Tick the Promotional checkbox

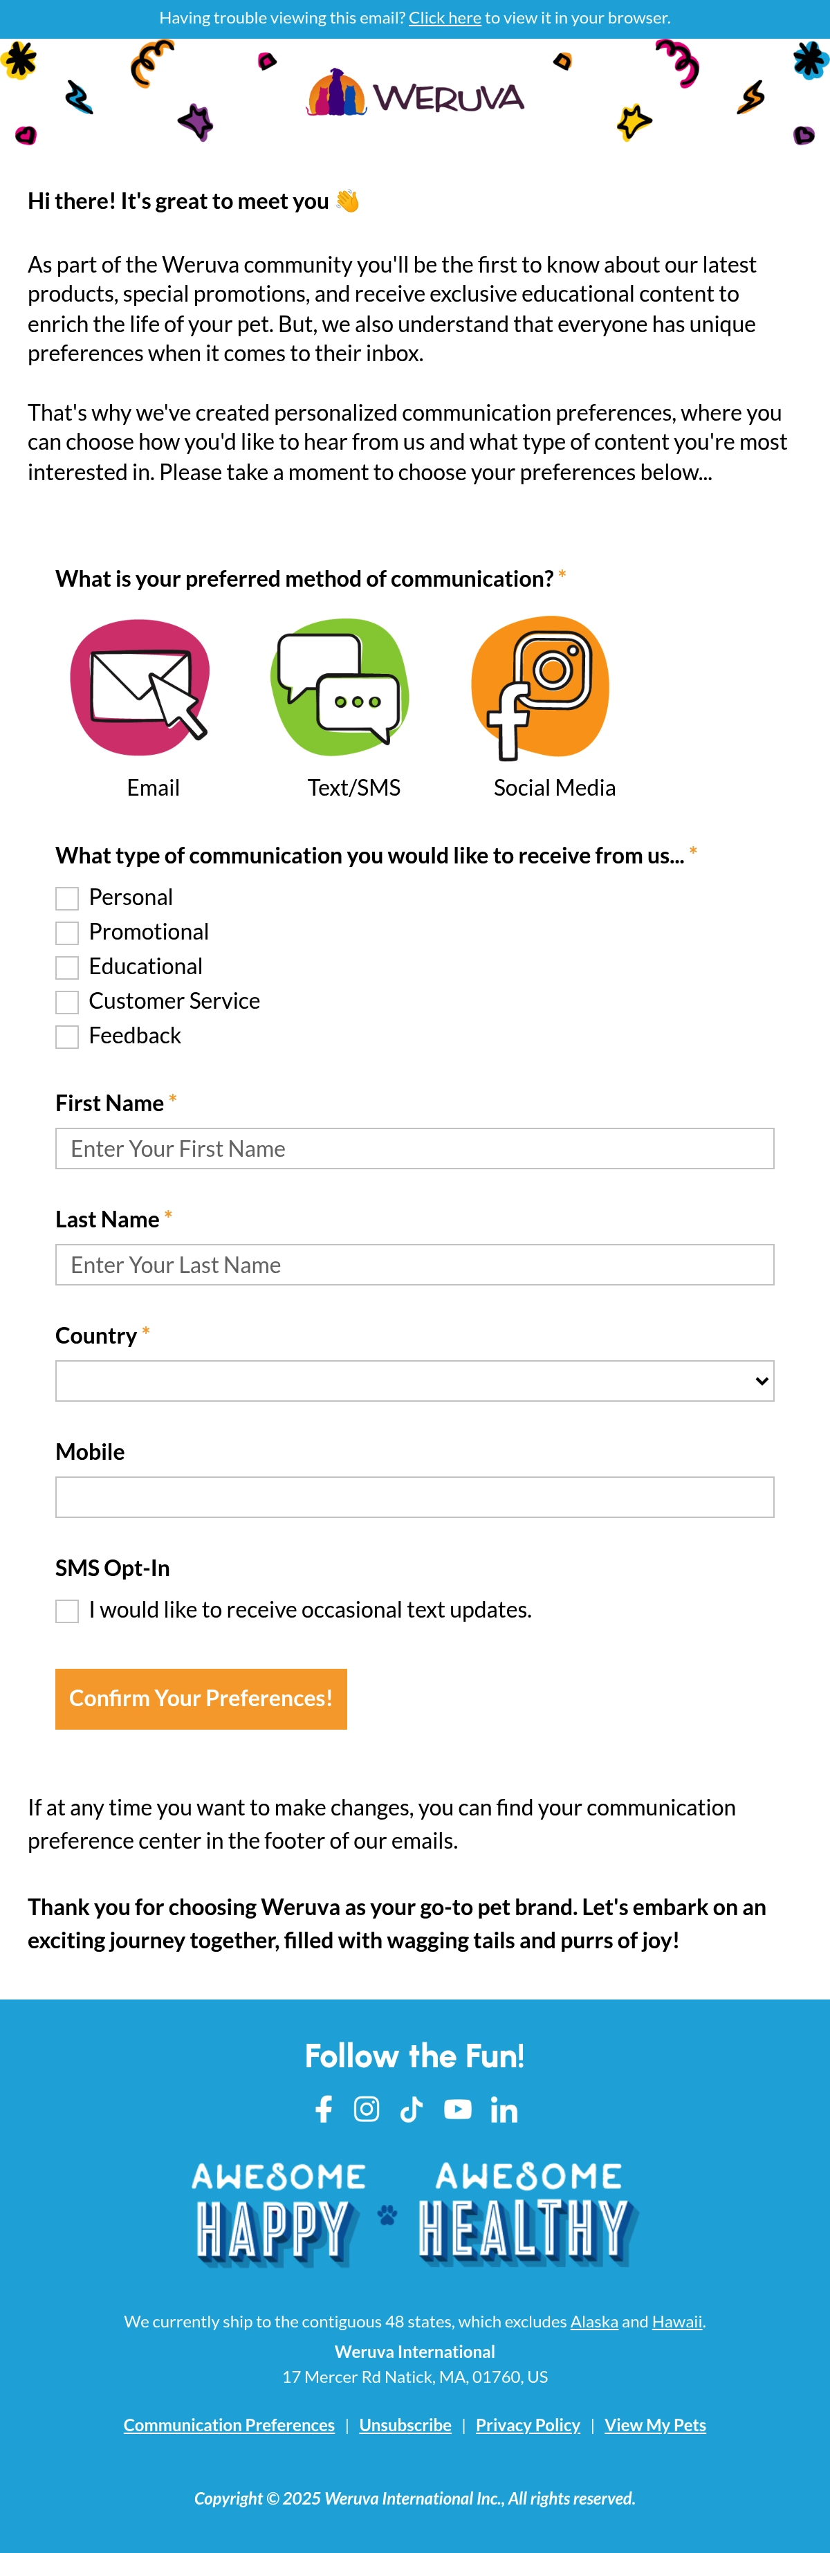[67, 933]
